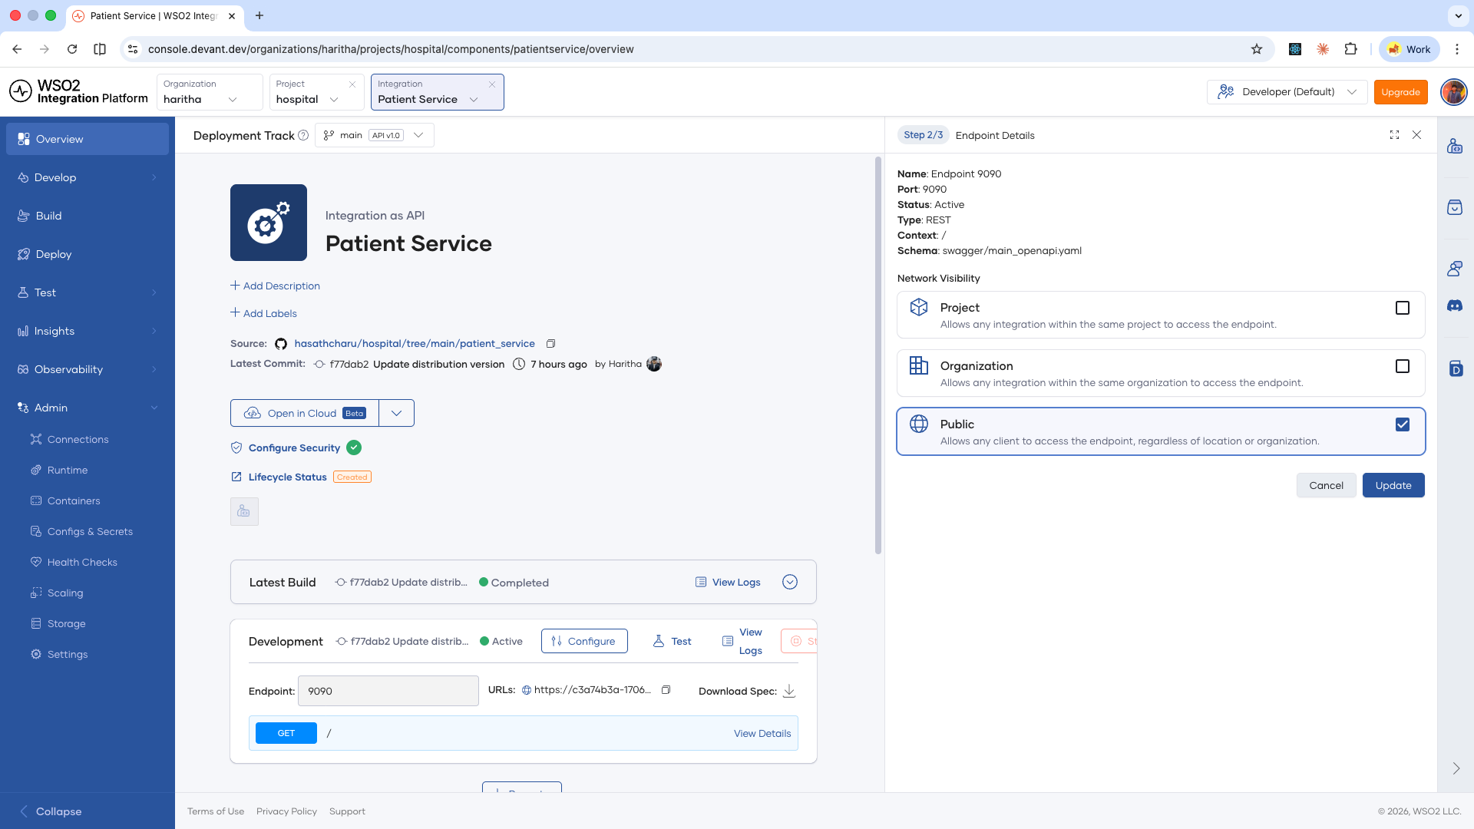
Task: Open the documentation icon in right sidebar
Action: (1456, 368)
